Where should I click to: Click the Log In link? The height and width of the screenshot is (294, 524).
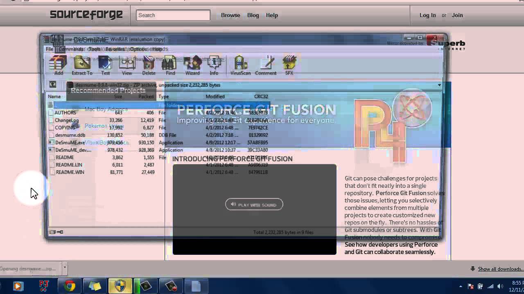427,15
